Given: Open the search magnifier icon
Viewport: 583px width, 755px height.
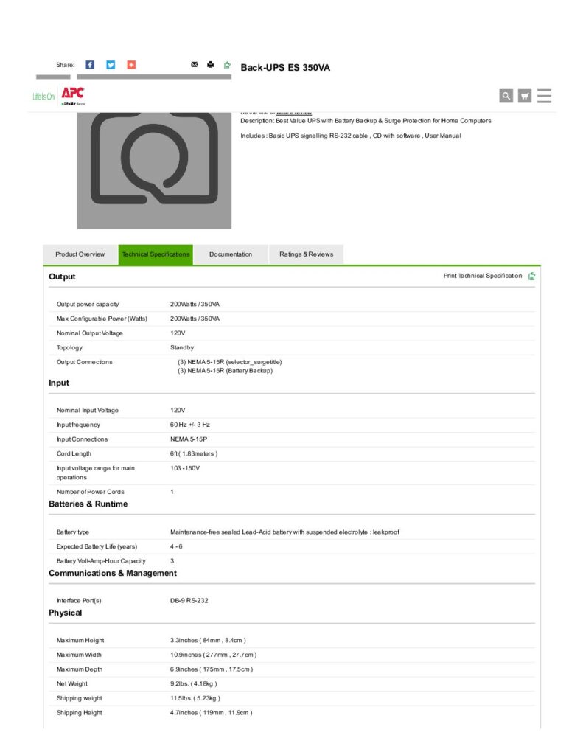Looking at the screenshot, I should pos(506,96).
